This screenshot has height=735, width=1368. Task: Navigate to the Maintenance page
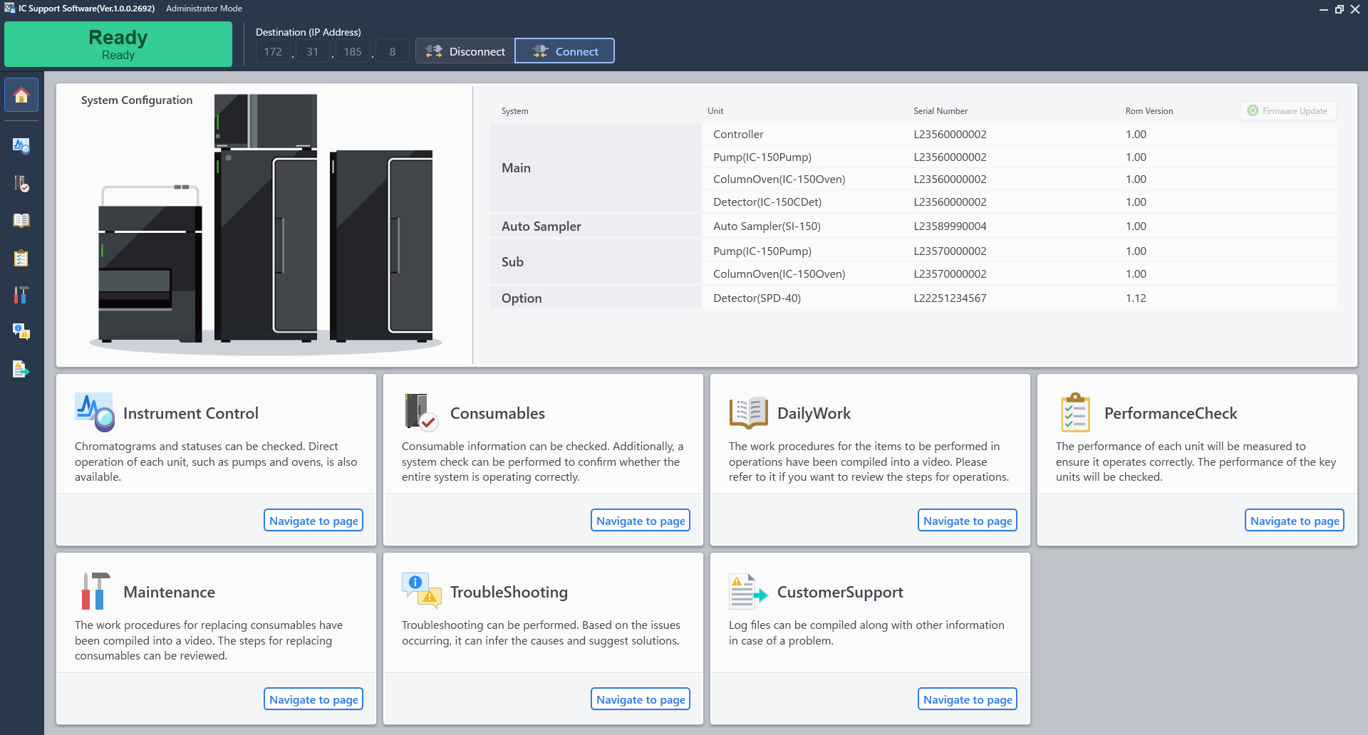pos(313,699)
